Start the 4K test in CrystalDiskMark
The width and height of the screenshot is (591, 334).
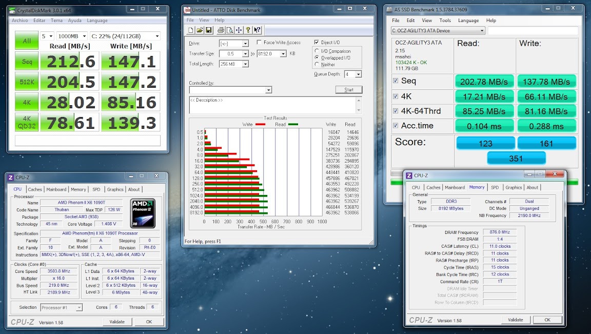tap(26, 102)
